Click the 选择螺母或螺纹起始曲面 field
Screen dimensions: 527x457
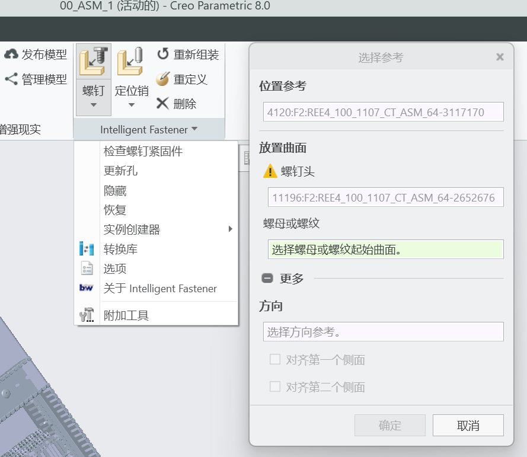coord(385,250)
